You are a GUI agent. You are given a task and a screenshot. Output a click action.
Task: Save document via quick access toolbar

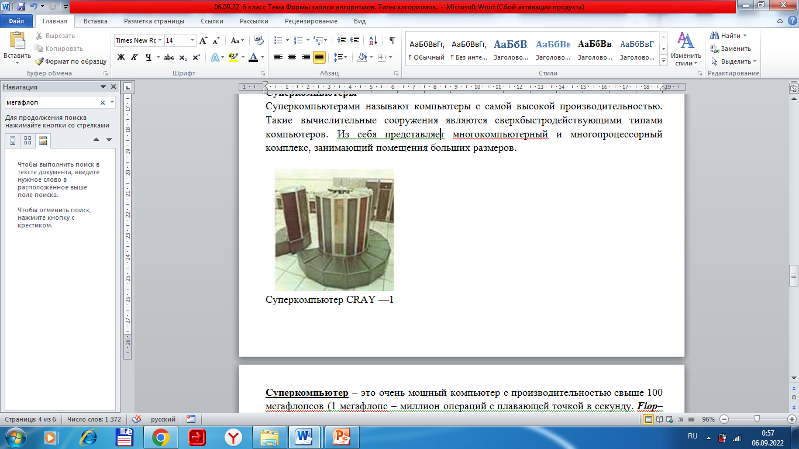click(x=21, y=6)
